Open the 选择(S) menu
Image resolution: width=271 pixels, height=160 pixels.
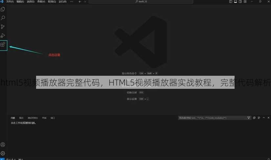tap(31, 2)
